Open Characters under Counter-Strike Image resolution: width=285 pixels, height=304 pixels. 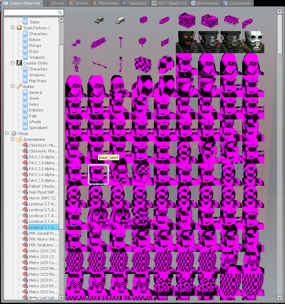[x=38, y=69]
